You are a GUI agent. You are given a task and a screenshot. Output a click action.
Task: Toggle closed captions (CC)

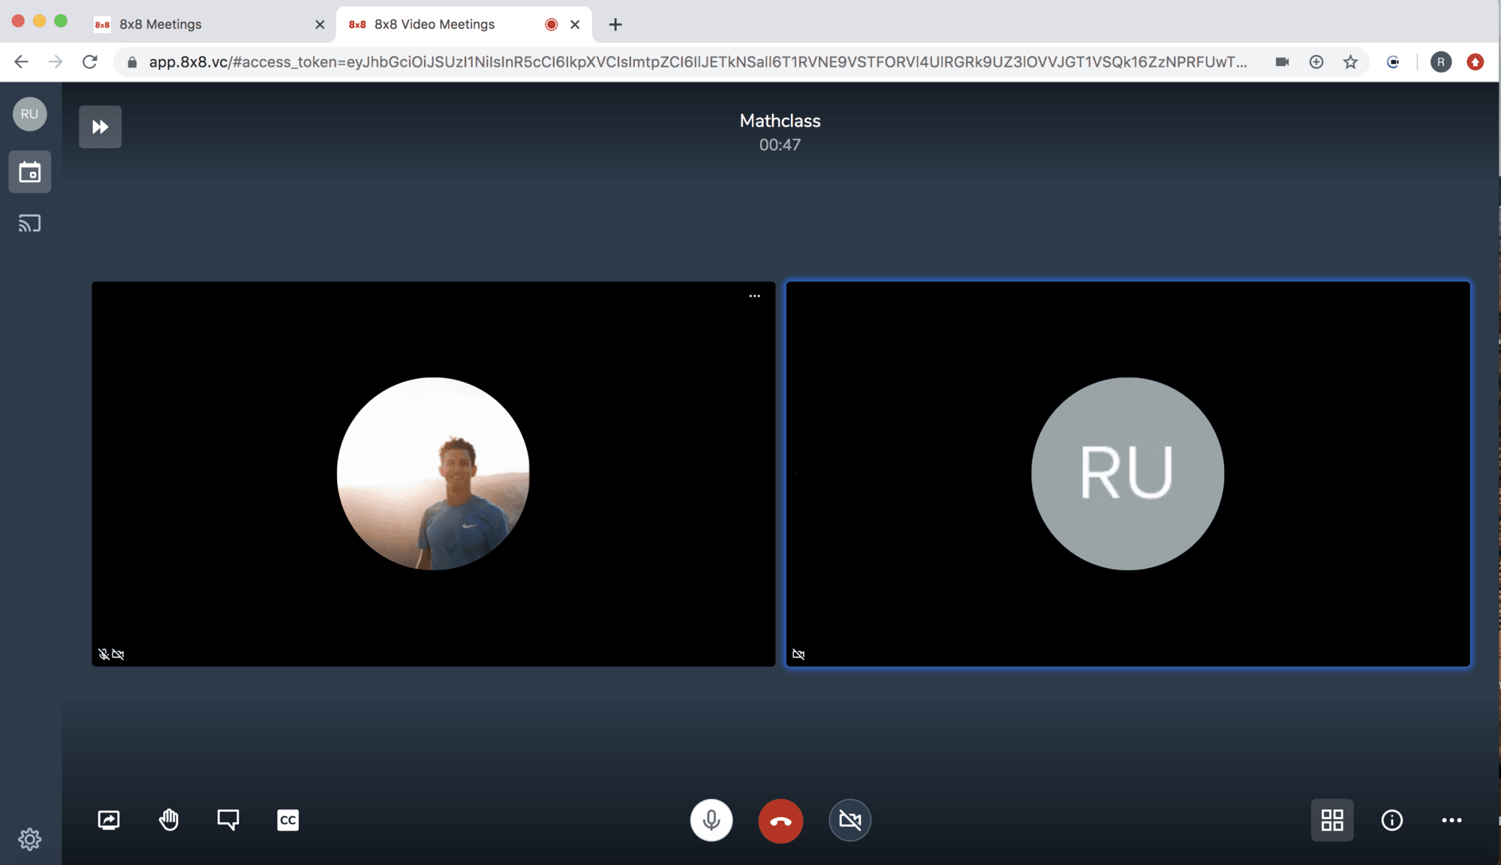click(288, 820)
